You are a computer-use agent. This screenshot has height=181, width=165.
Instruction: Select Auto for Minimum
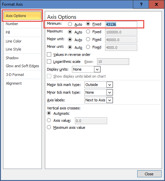pos(70,24)
